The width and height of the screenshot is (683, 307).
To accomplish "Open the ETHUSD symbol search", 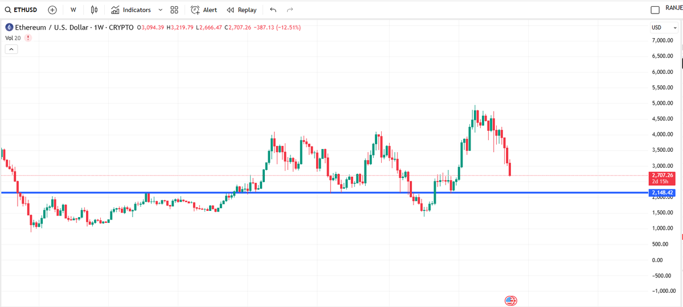I will (x=21, y=10).
